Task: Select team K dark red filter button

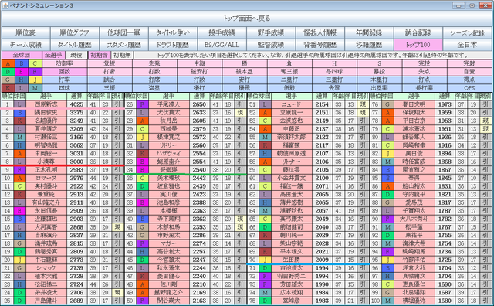Action: click(8, 88)
